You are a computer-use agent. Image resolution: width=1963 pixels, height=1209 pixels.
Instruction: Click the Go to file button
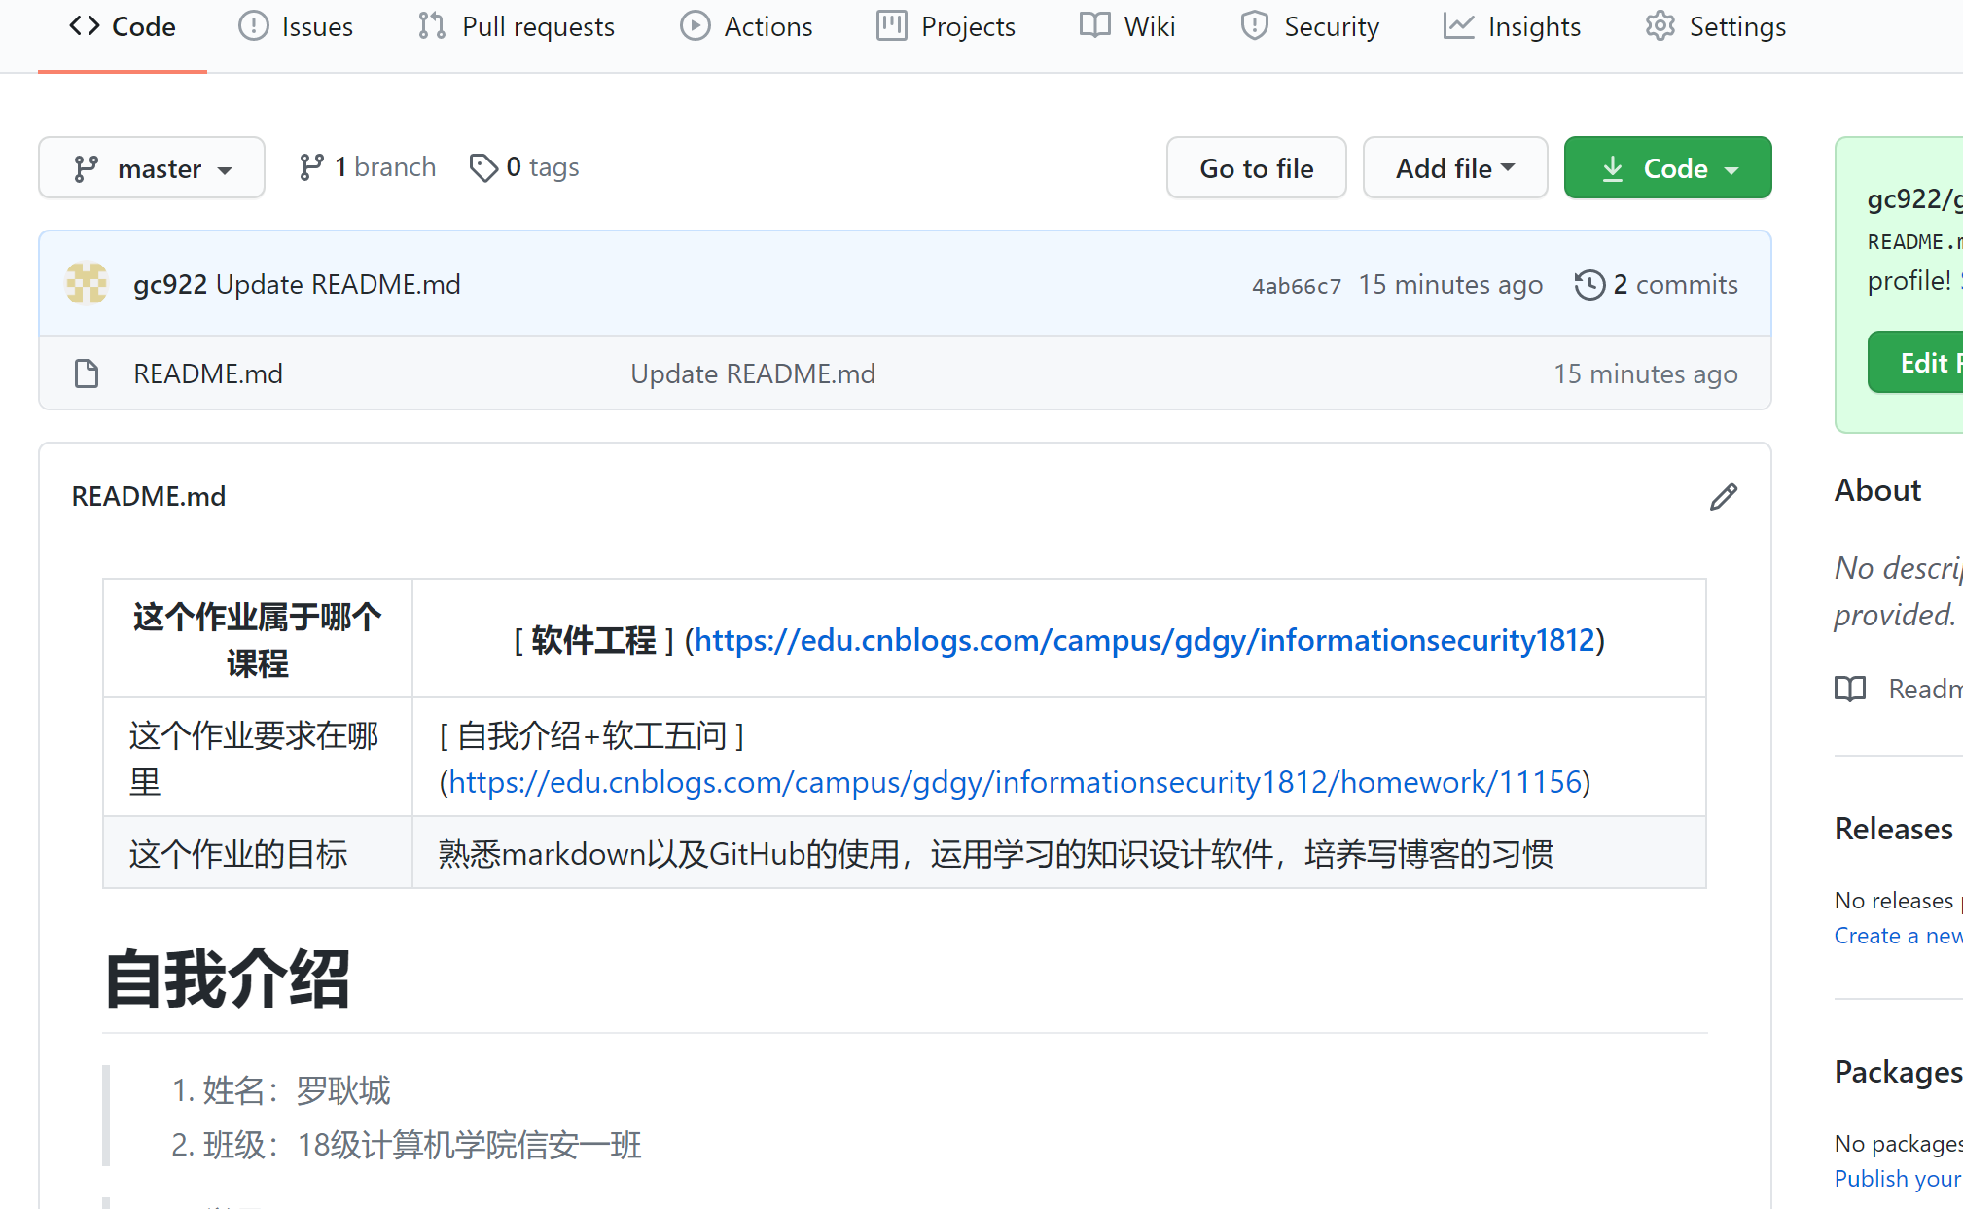(x=1256, y=168)
